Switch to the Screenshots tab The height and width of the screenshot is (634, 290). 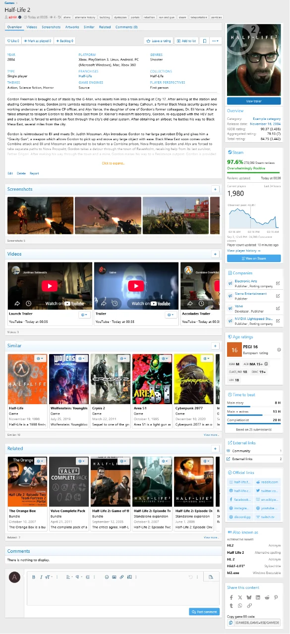pos(51,27)
